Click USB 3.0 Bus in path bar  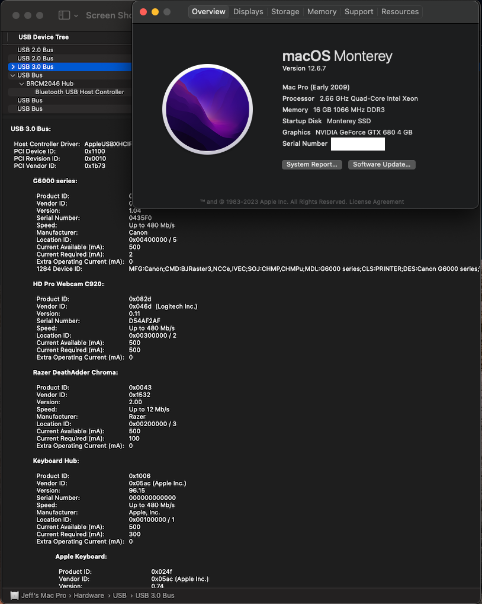pos(155,596)
